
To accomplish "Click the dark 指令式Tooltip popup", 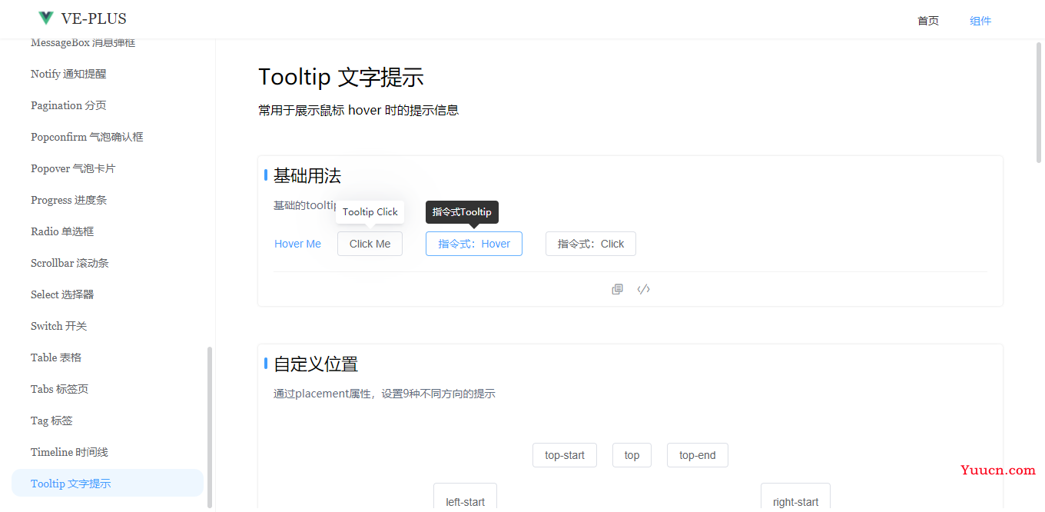I will 462,212.
